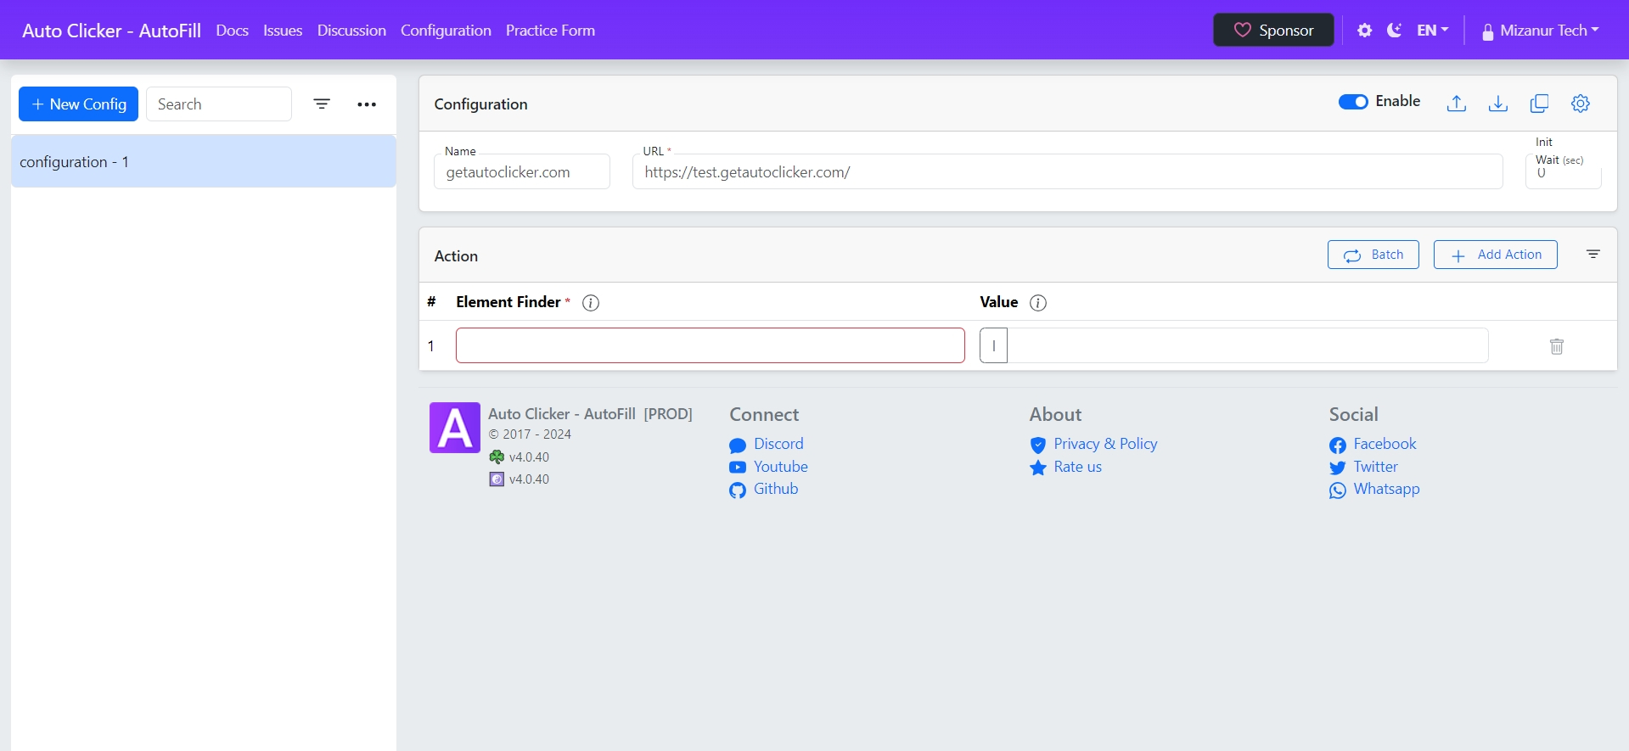The width and height of the screenshot is (1629, 751).
Task: Click the Sponsor button
Action: click(1273, 30)
